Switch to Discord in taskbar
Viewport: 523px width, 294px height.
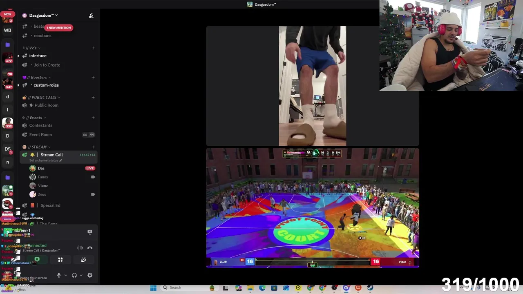point(346,288)
